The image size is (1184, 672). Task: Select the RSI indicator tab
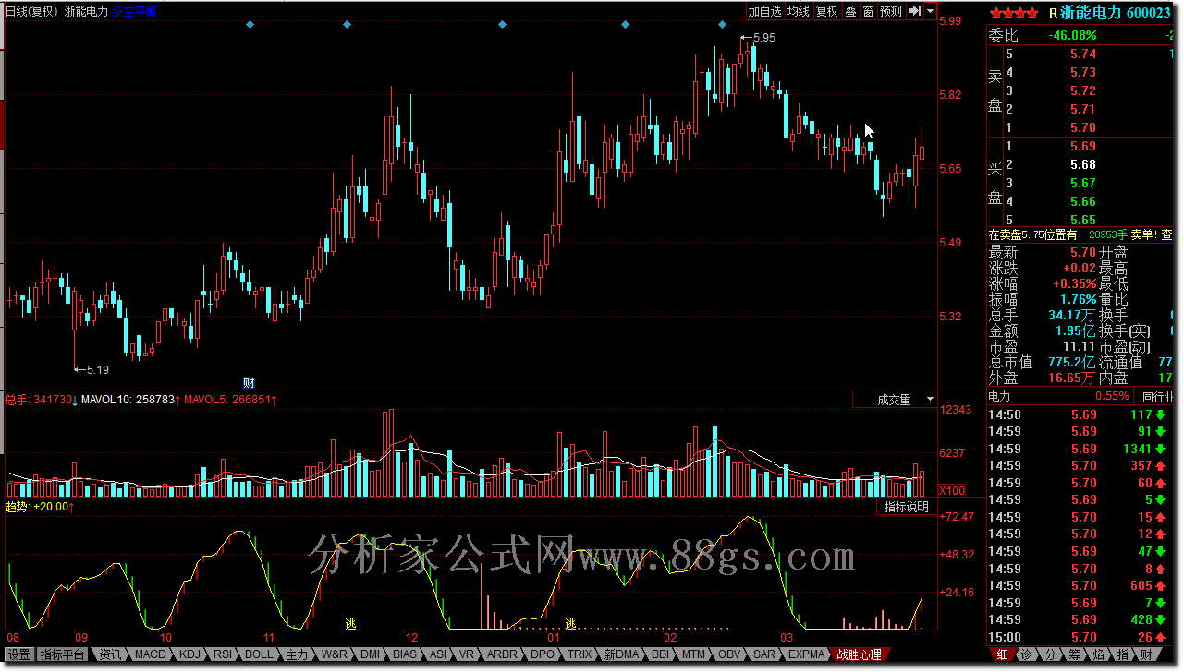(x=223, y=654)
